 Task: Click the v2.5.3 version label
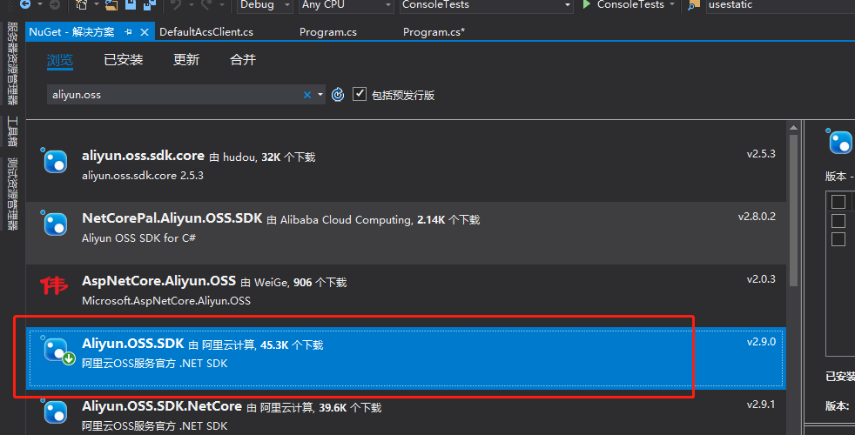point(761,154)
